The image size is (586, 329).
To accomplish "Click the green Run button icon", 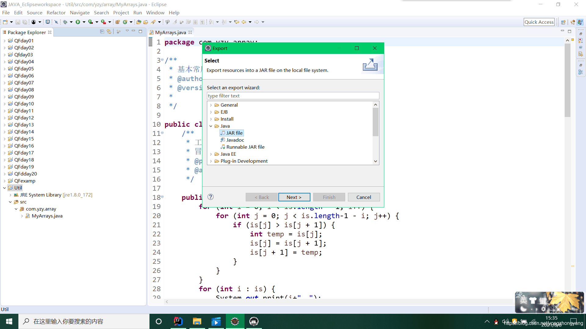I will click(78, 22).
